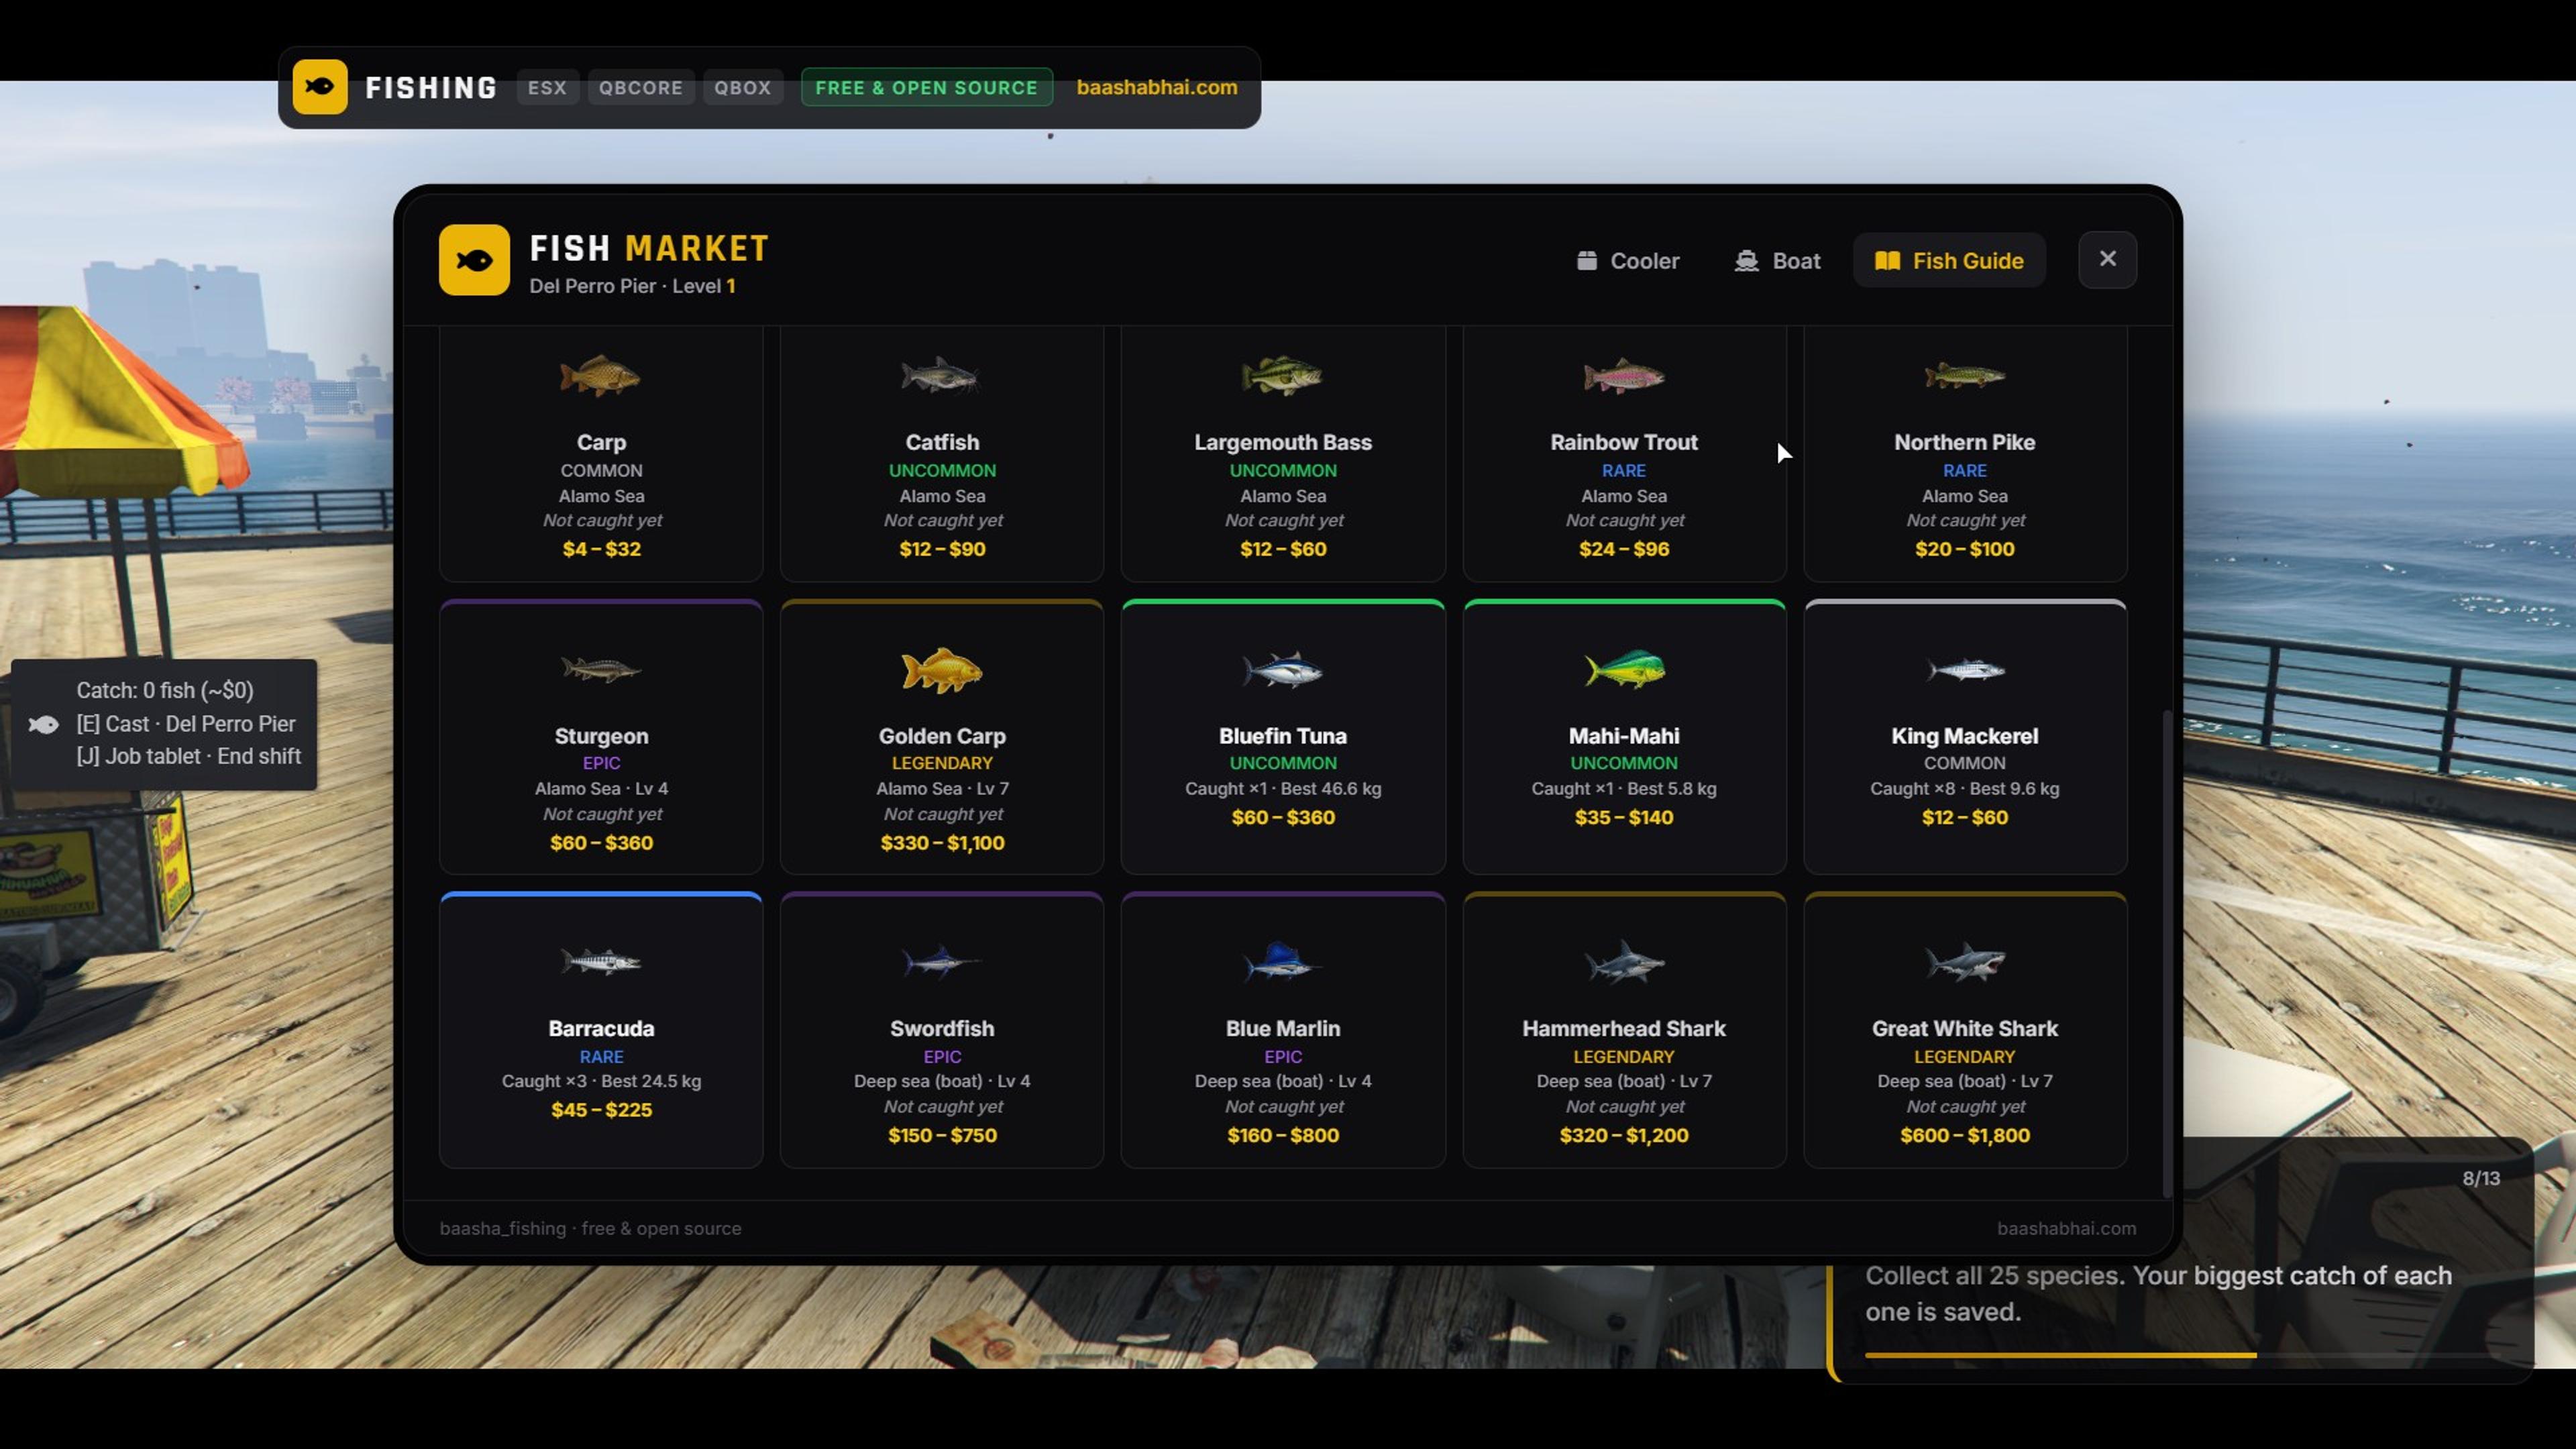Click the Free & Open Source badge
The height and width of the screenshot is (1449, 2576).
click(x=927, y=87)
